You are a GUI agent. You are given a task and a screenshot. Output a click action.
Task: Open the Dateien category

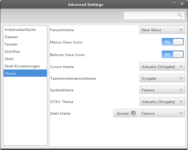click(25, 37)
